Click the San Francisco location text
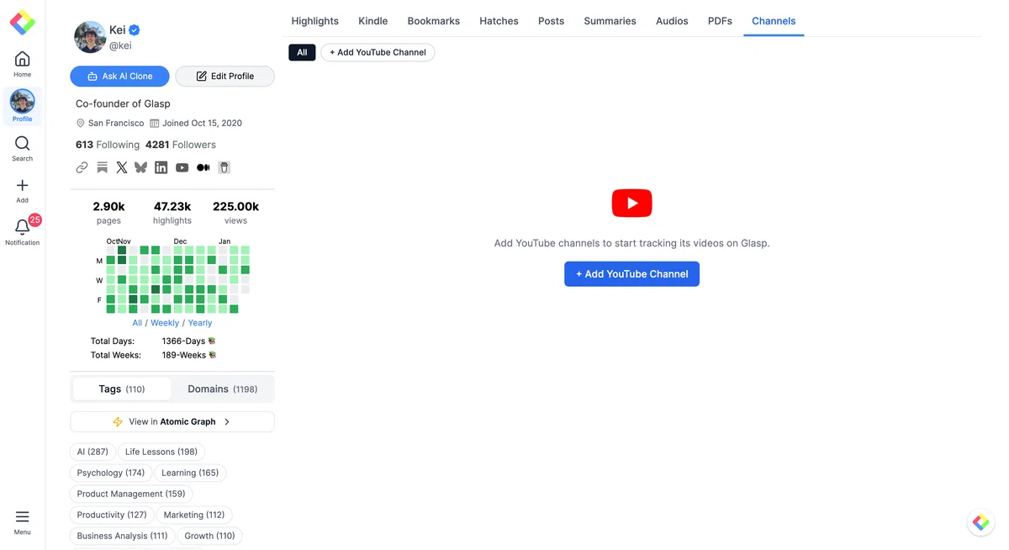Viewport: 1009px width, 550px height. (x=116, y=123)
